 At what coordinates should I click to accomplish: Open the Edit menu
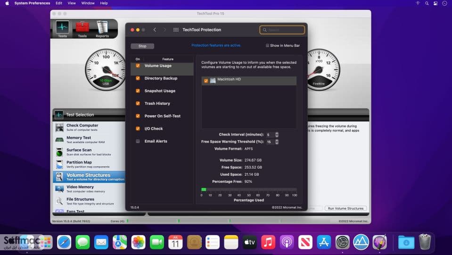pos(59,3)
